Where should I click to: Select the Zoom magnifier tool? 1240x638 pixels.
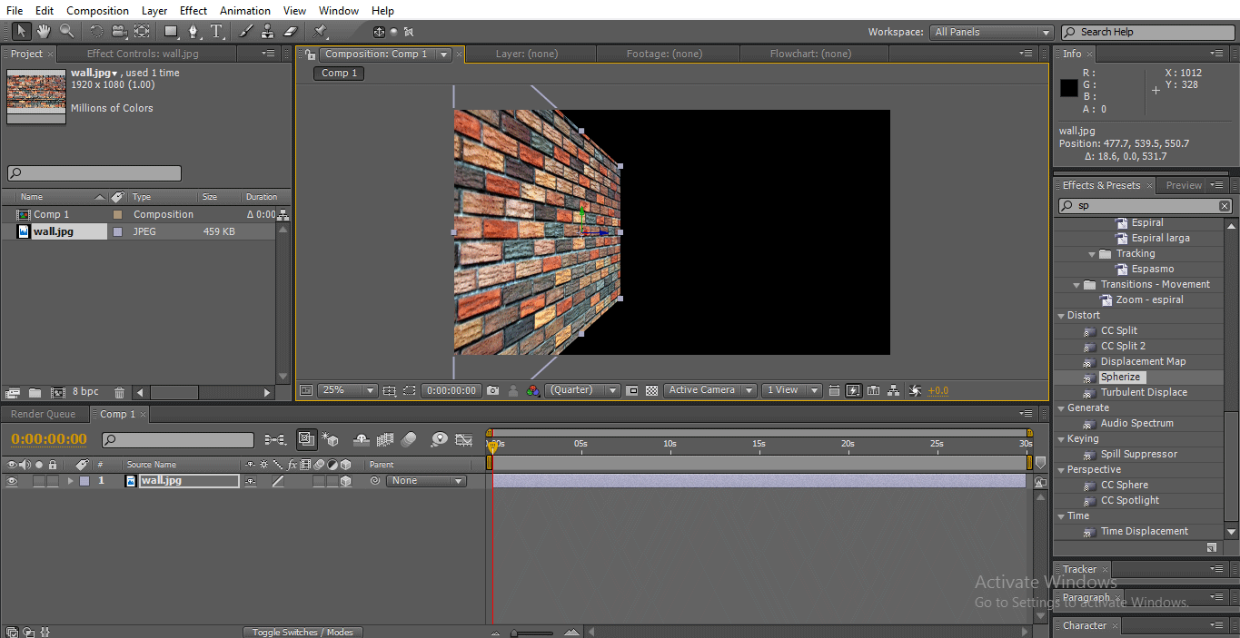coord(66,32)
